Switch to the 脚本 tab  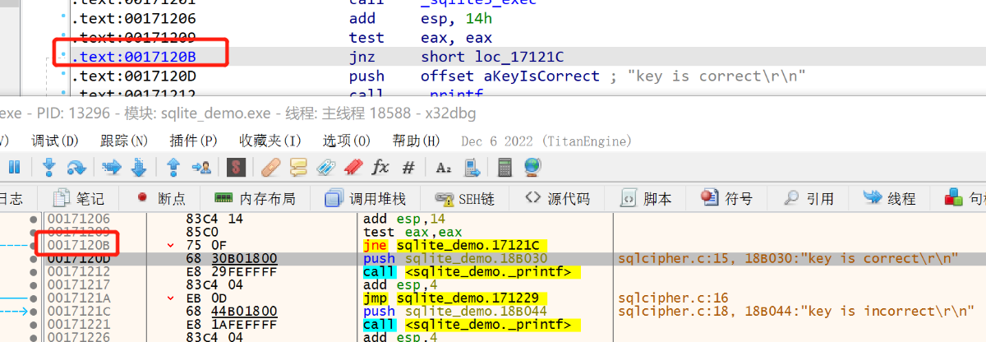[646, 198]
